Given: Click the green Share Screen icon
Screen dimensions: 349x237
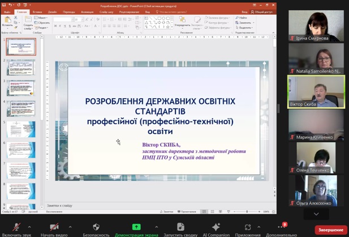Looking at the screenshot, I should click(136, 227).
